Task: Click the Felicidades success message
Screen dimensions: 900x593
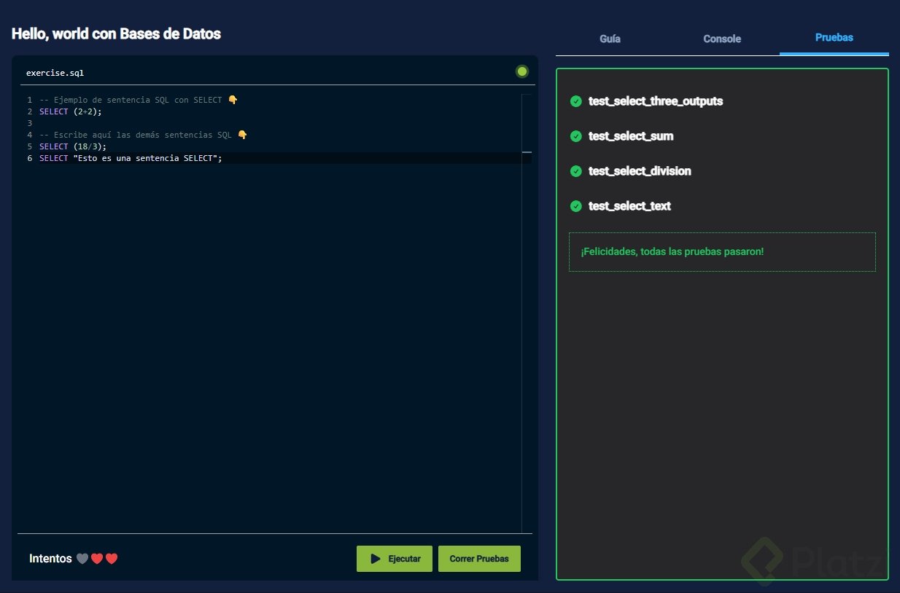Action: (722, 252)
